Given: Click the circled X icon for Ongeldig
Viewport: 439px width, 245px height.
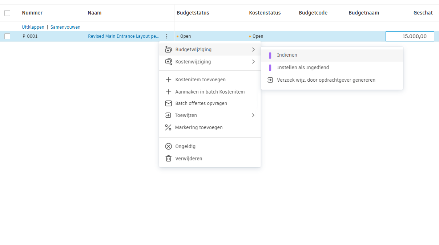Looking at the screenshot, I should [x=168, y=146].
